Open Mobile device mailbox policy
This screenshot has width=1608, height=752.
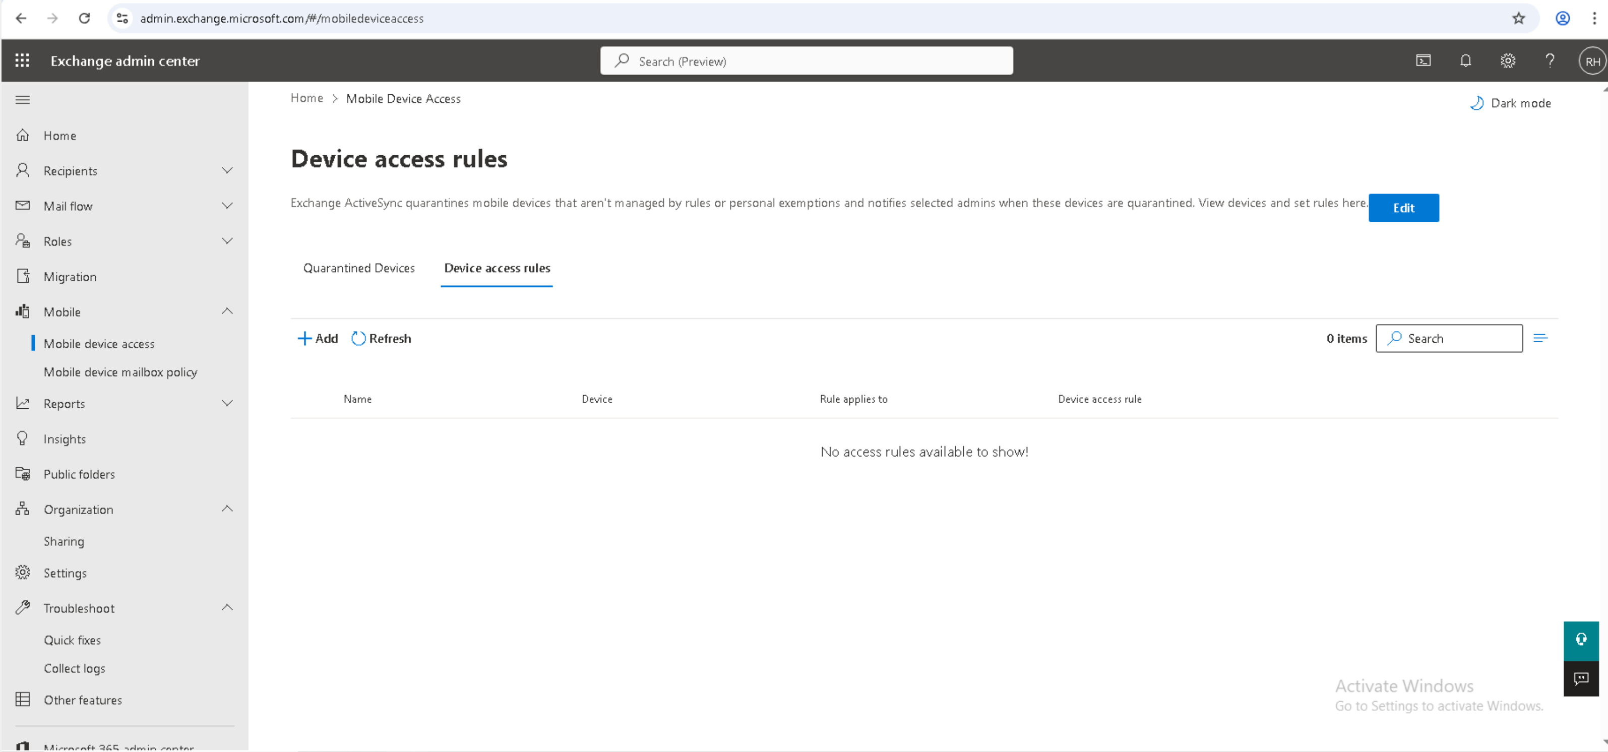[x=120, y=372]
